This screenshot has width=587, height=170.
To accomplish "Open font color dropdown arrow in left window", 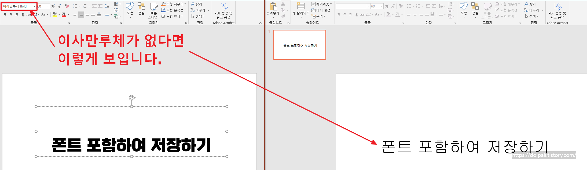I will coord(68,14).
